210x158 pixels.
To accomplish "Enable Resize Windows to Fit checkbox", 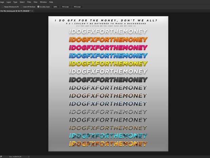I will [3, 6].
